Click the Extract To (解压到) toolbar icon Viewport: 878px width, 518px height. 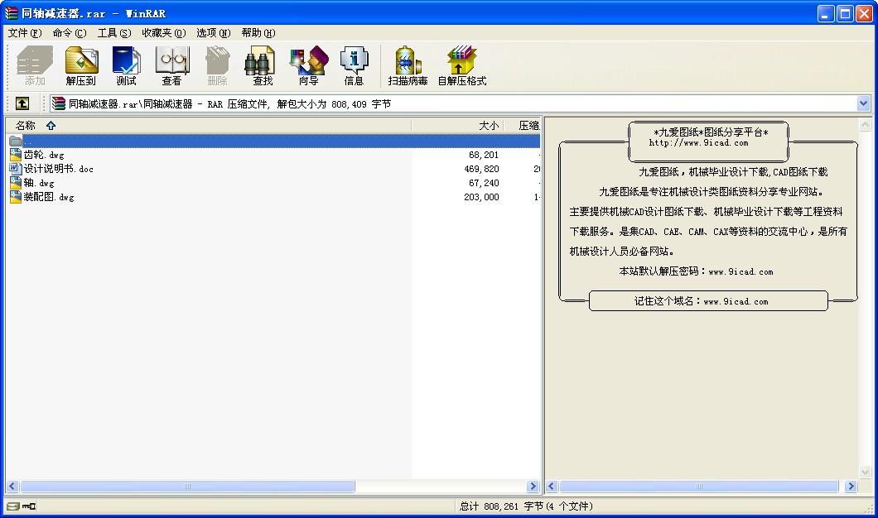point(81,66)
